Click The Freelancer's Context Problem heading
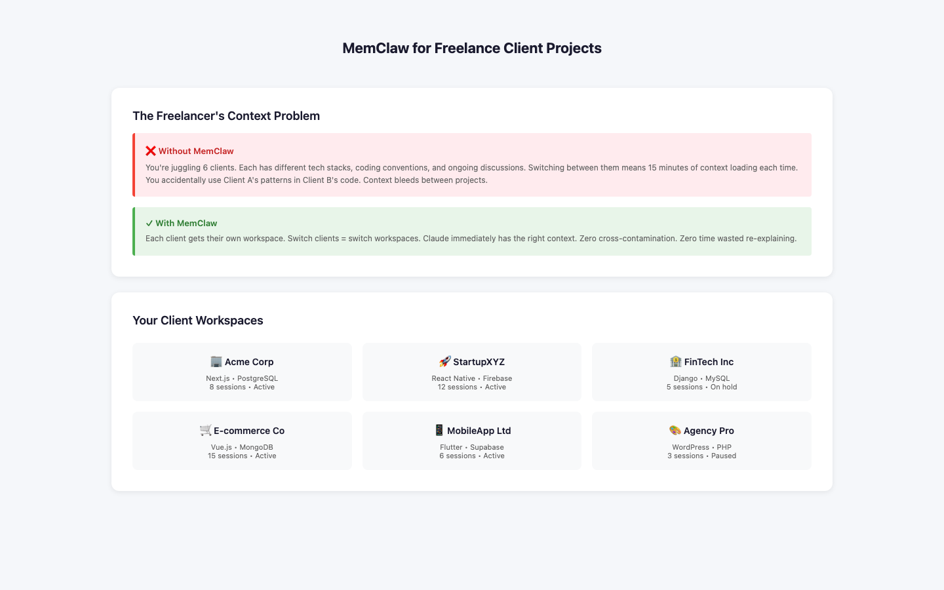This screenshot has height=590, width=944. pos(226,116)
